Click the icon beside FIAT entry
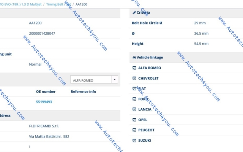Screen dimensions: 243x152 point(134,89)
